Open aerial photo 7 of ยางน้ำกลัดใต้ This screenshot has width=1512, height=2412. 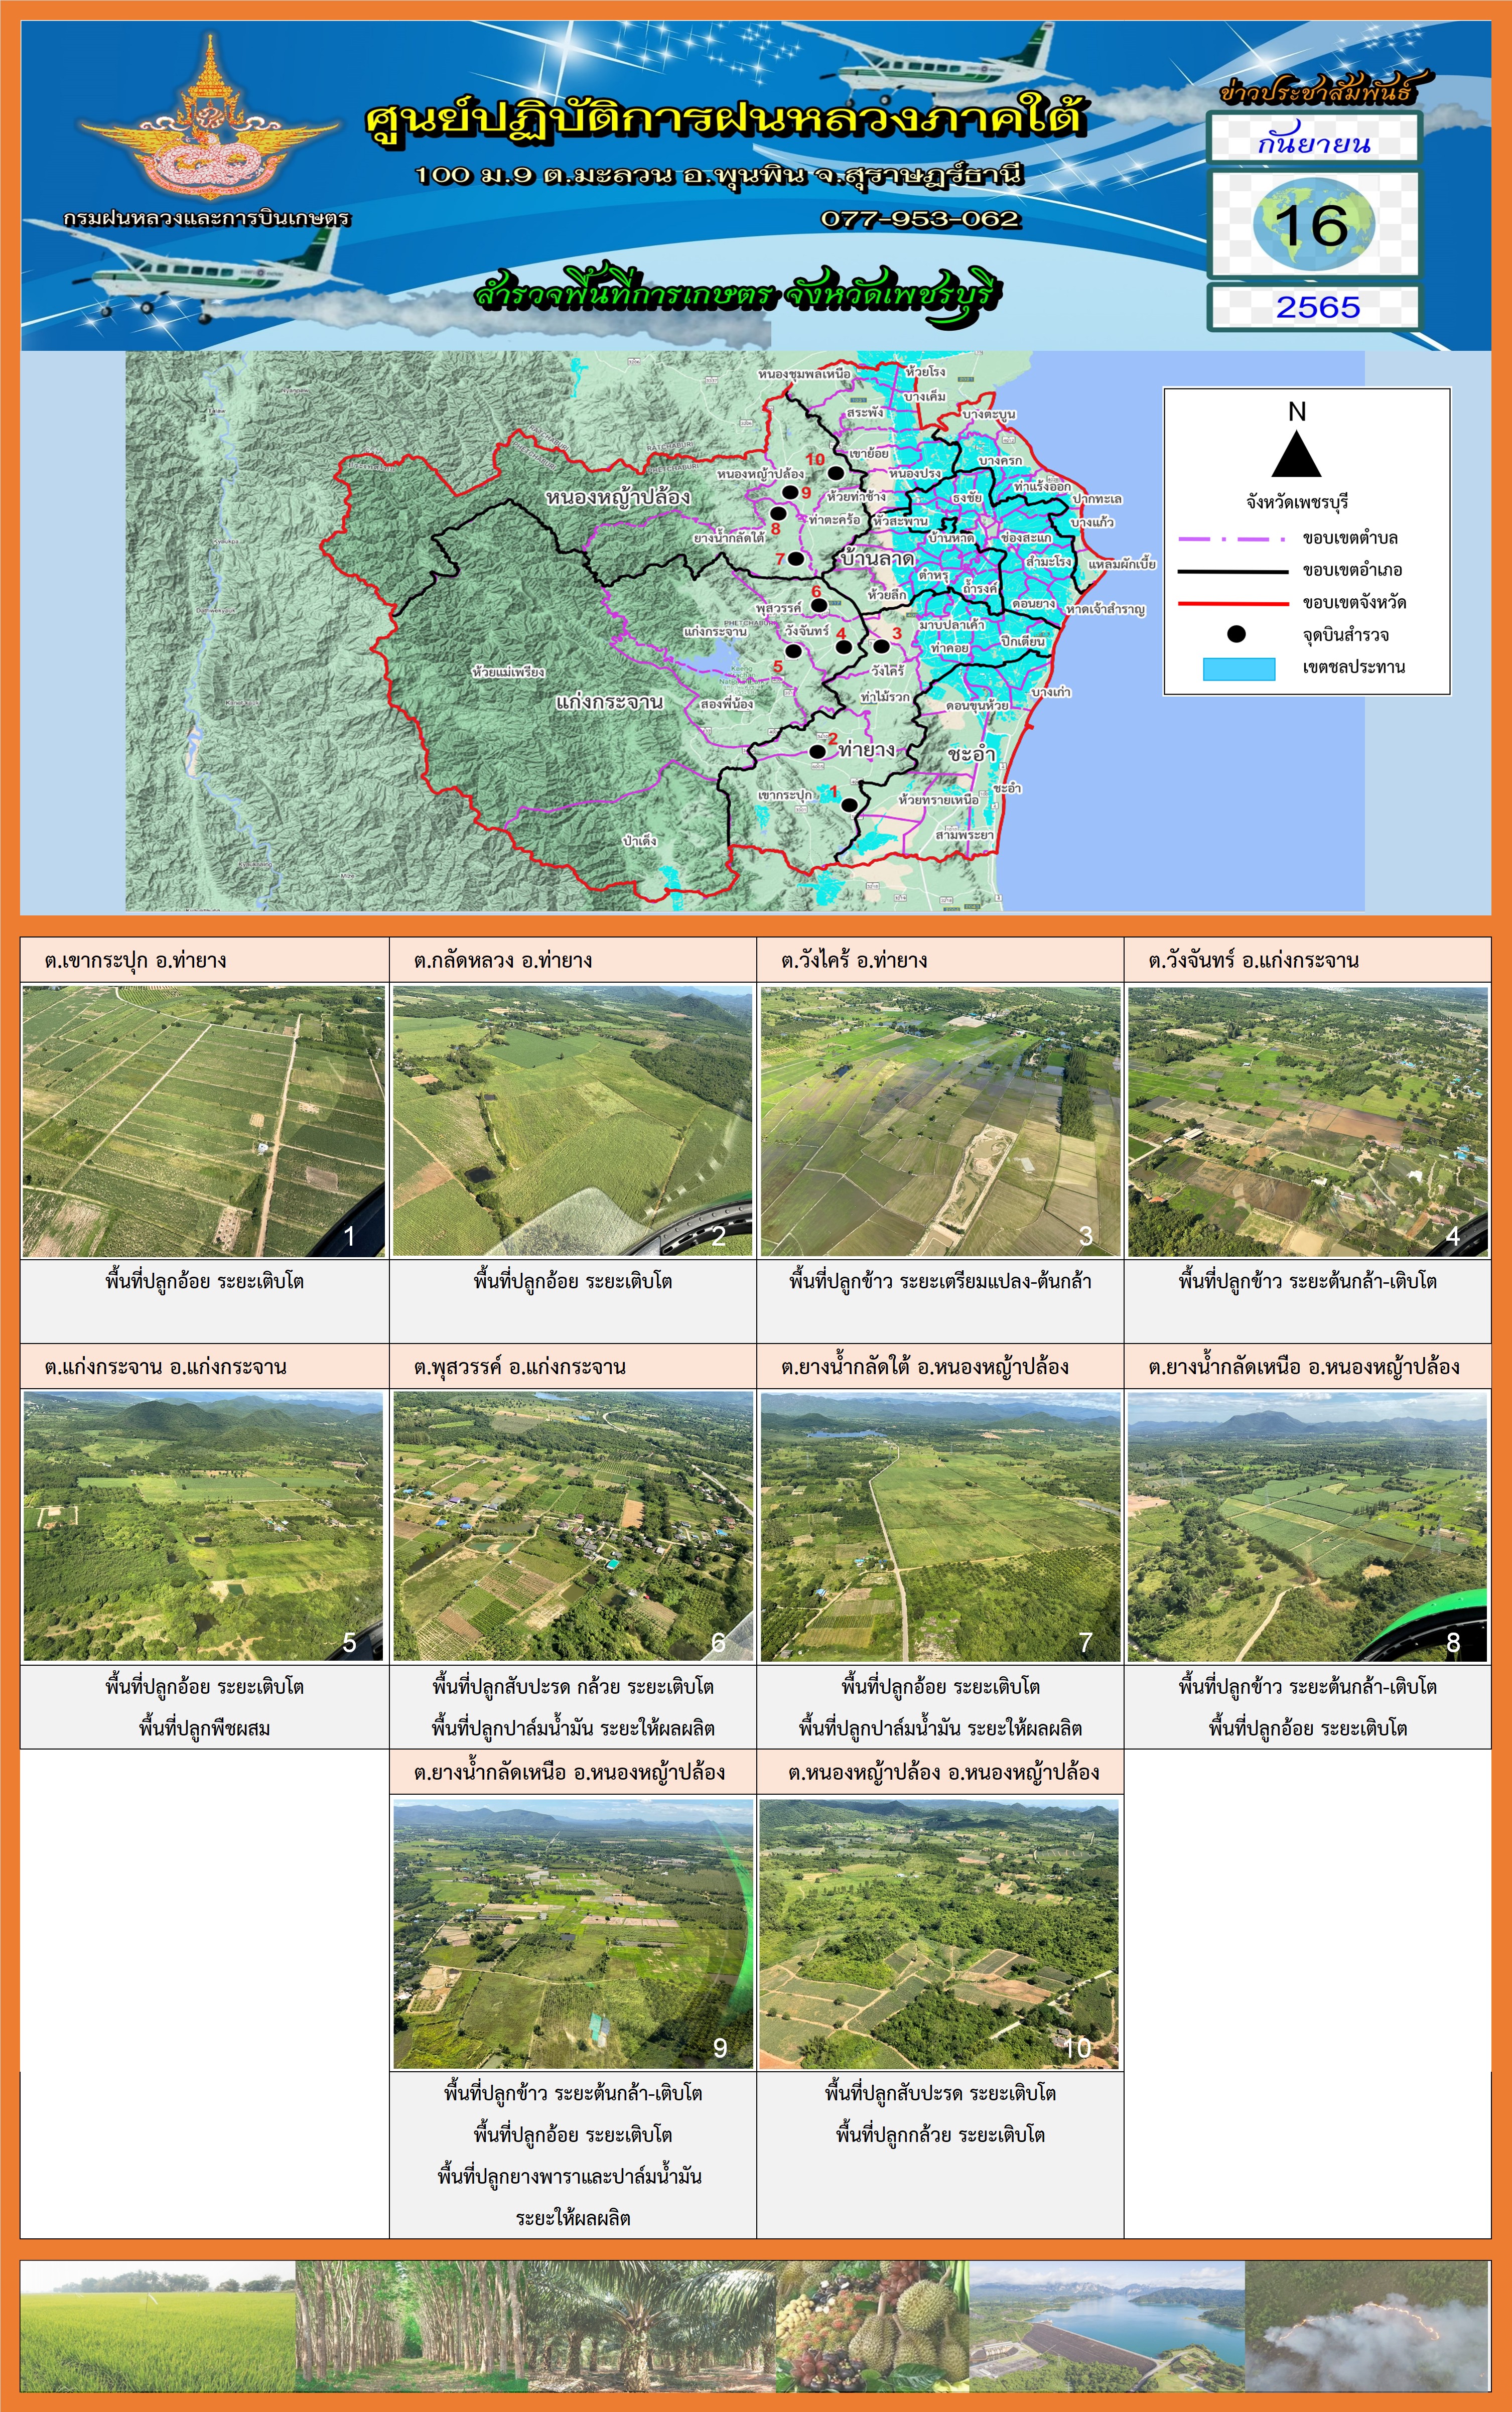[x=940, y=1527]
